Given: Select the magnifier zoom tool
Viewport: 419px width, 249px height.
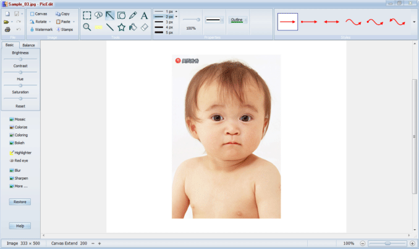Looking at the screenshot, I should pos(87,27).
